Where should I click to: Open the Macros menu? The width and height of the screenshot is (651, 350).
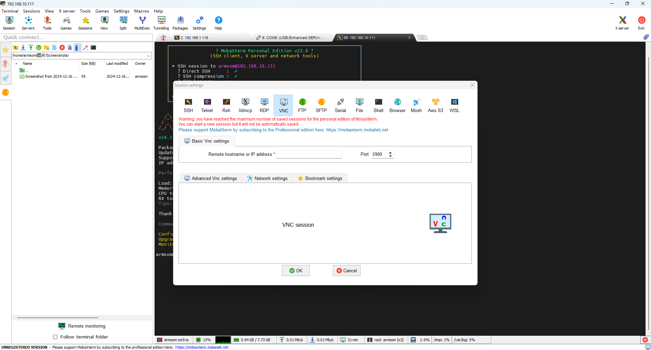141,11
